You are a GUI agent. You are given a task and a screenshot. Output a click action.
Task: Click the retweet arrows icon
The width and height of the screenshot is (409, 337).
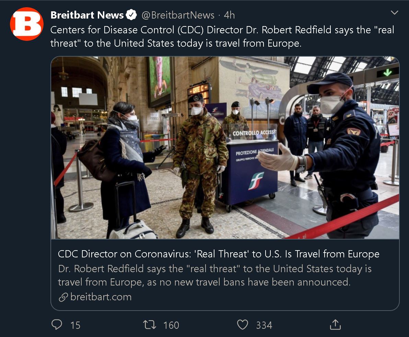150,325
